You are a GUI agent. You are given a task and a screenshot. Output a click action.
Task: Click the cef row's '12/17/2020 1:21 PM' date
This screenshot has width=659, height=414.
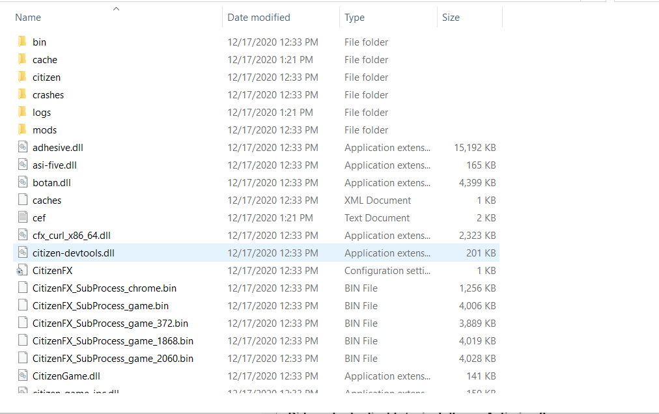tap(270, 218)
